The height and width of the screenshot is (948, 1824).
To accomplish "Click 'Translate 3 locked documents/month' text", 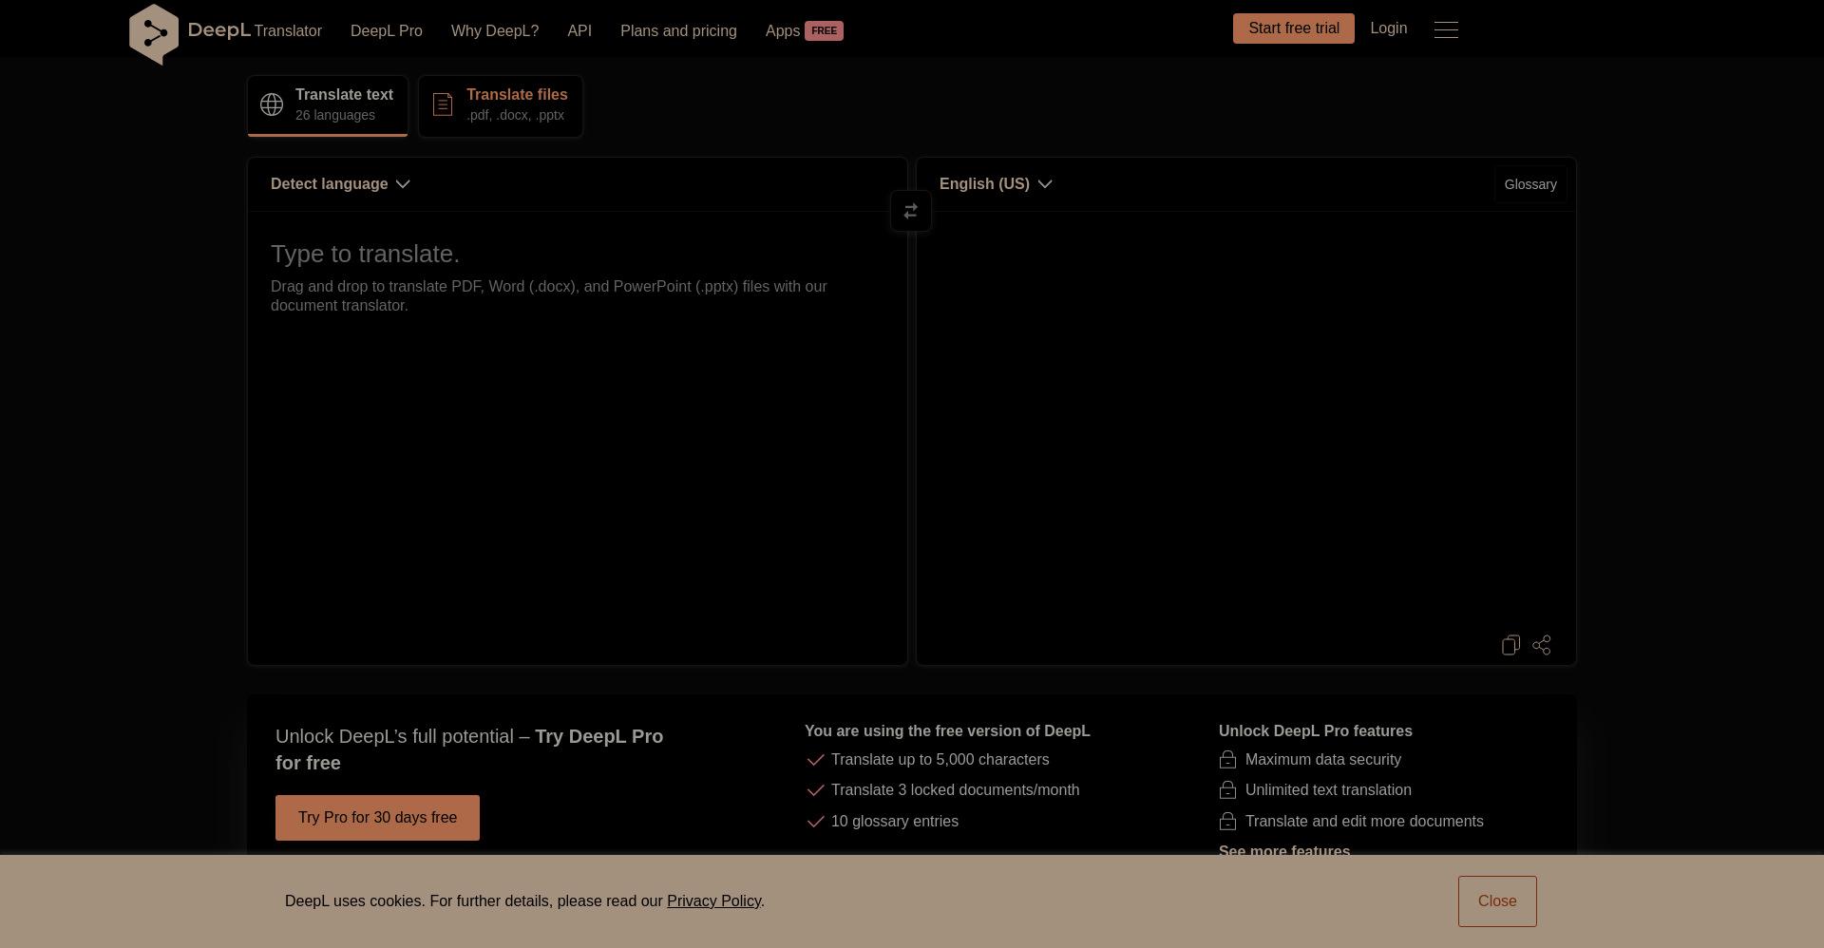I will [x=955, y=790].
